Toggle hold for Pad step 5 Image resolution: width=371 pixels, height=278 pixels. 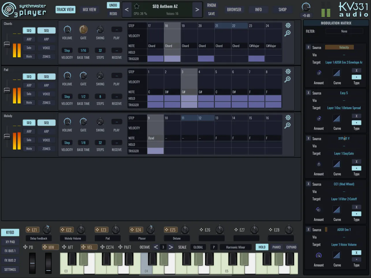223,98
